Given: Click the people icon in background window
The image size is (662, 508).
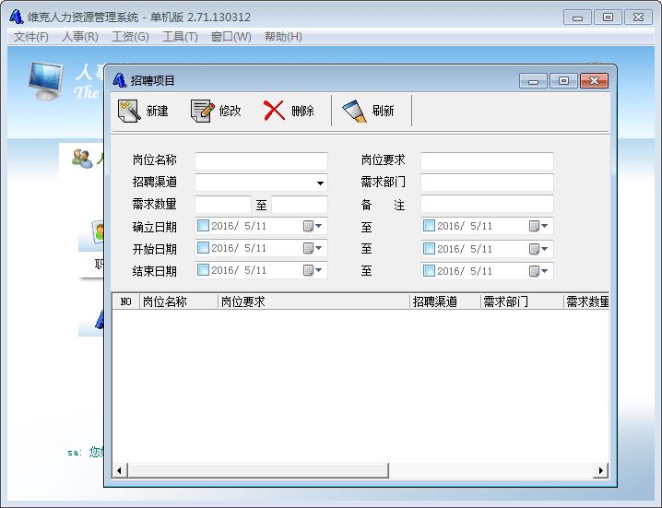Looking at the screenshot, I should (82, 159).
